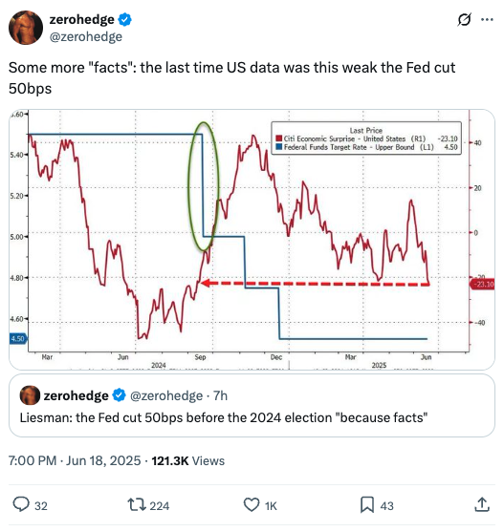Image resolution: width=504 pixels, height=532 pixels.
Task: Like the tweet with the heart icon
Action: [x=252, y=505]
